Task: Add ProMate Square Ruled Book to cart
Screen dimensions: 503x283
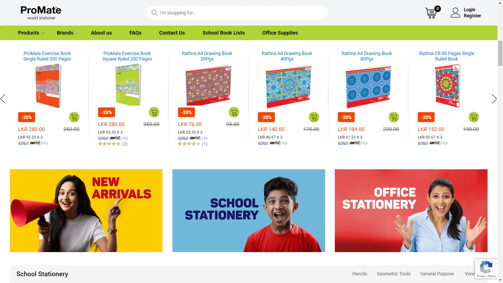Action: [154, 112]
